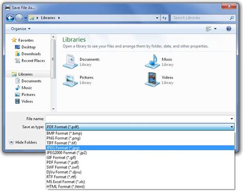The width and height of the screenshot is (243, 196).
Task: Expand the arrow before Libraries in address bar
Action: [x=37, y=18]
